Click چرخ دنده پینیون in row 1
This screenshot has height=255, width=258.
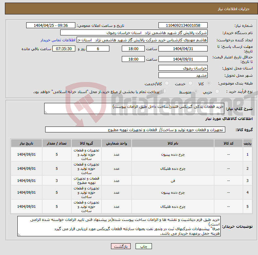click(x=173, y=154)
